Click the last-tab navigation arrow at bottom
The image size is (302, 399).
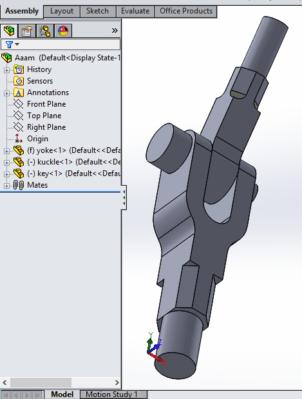(37, 395)
